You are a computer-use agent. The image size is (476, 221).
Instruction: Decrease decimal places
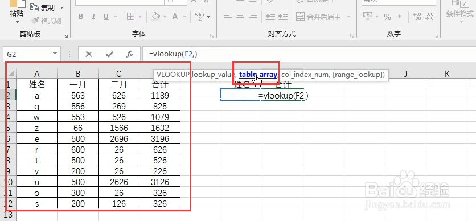pyautogui.click(x=429, y=17)
